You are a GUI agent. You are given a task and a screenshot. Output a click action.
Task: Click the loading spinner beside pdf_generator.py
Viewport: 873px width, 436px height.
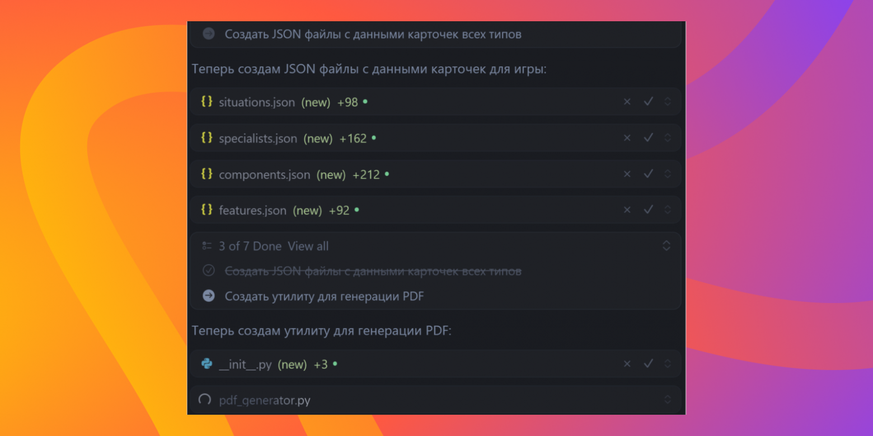pyautogui.click(x=205, y=400)
